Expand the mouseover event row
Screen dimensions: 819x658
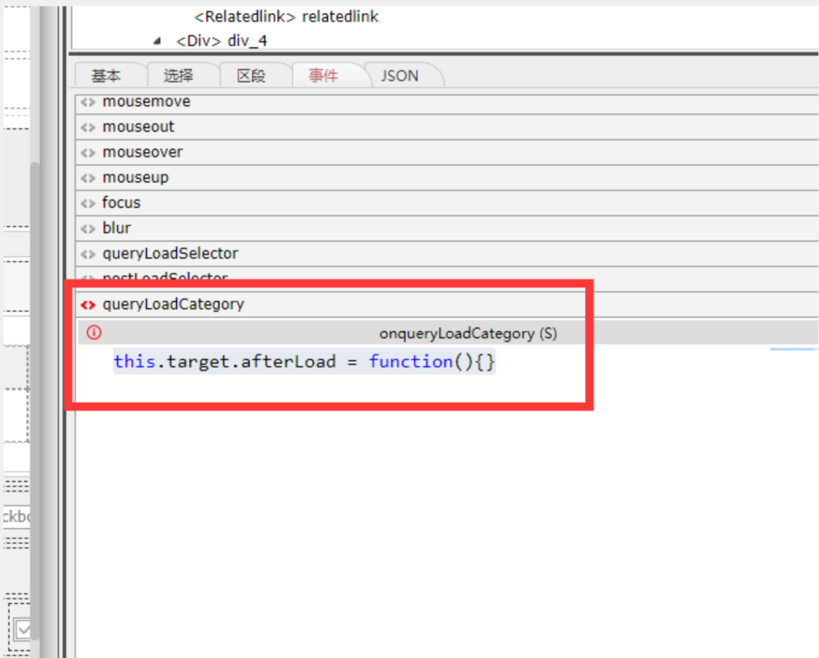click(447, 153)
